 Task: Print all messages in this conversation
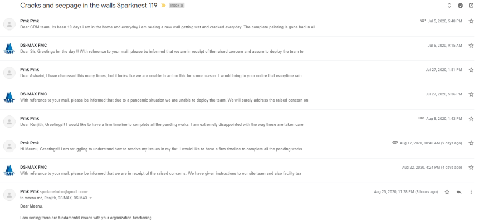pyautogui.click(x=460, y=6)
